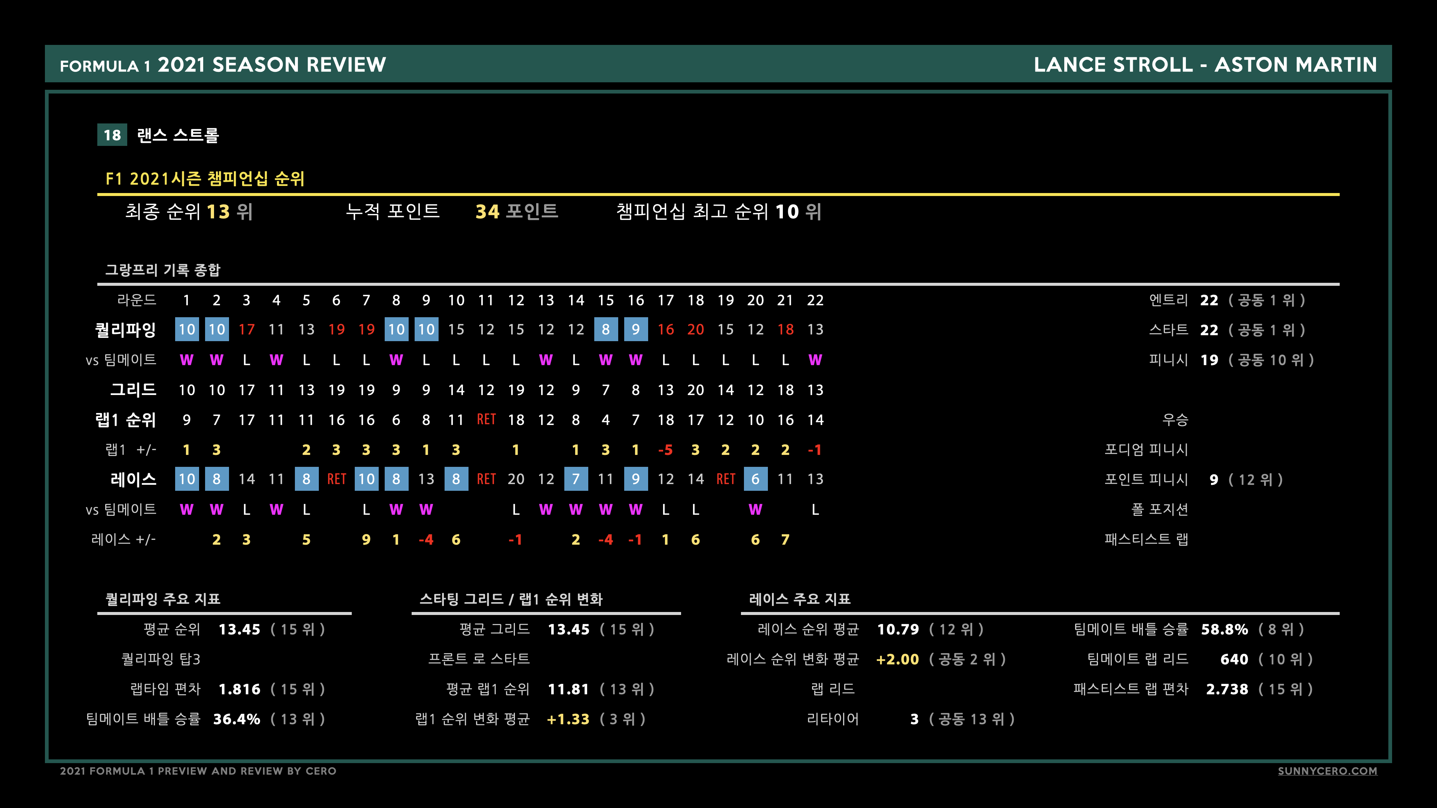Click the green driver number 18 badge
Image resolution: width=1437 pixels, height=808 pixels.
click(112, 135)
